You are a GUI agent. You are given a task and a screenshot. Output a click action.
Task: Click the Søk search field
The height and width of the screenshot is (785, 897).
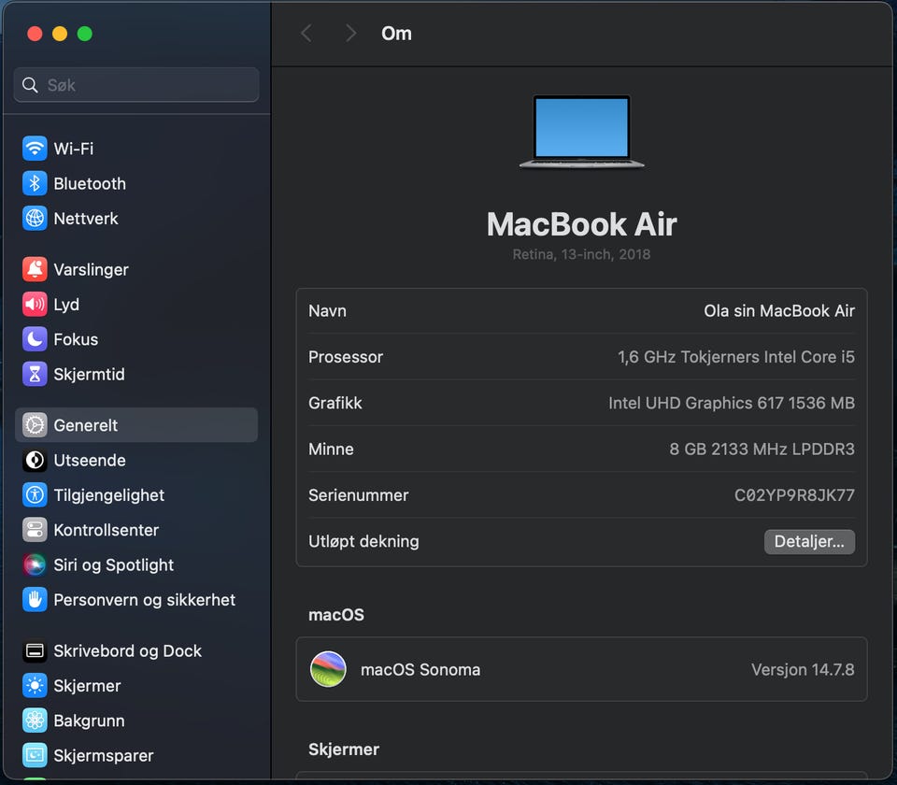click(x=136, y=85)
